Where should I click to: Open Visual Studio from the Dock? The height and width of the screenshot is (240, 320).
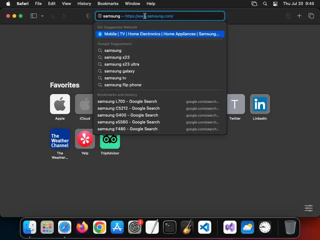(x=230, y=227)
